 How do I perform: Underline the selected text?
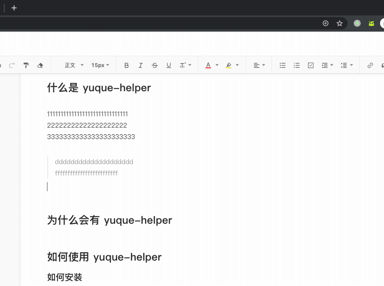point(169,65)
